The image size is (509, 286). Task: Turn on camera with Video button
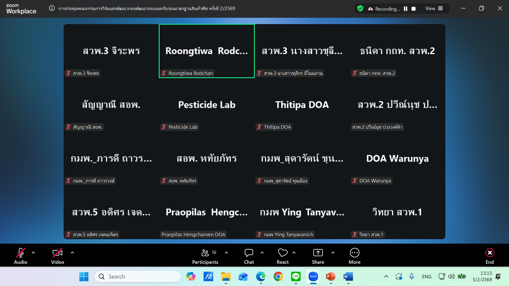point(58,253)
